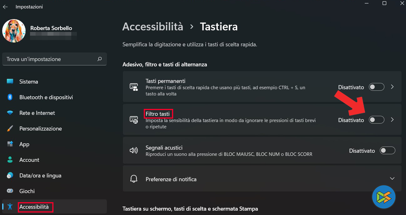Click the Roberta Sorbello profile picture
406x215 pixels.
coord(14,31)
